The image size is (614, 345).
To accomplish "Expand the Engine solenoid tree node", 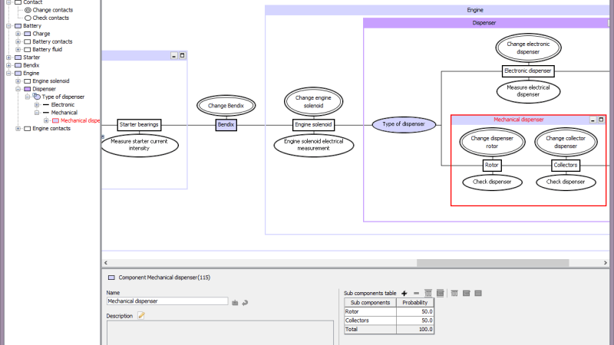I will [x=18, y=81].
